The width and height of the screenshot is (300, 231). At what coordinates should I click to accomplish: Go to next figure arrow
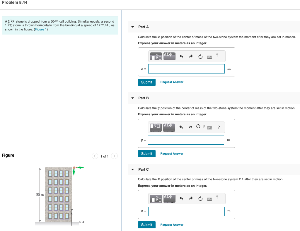(114, 156)
